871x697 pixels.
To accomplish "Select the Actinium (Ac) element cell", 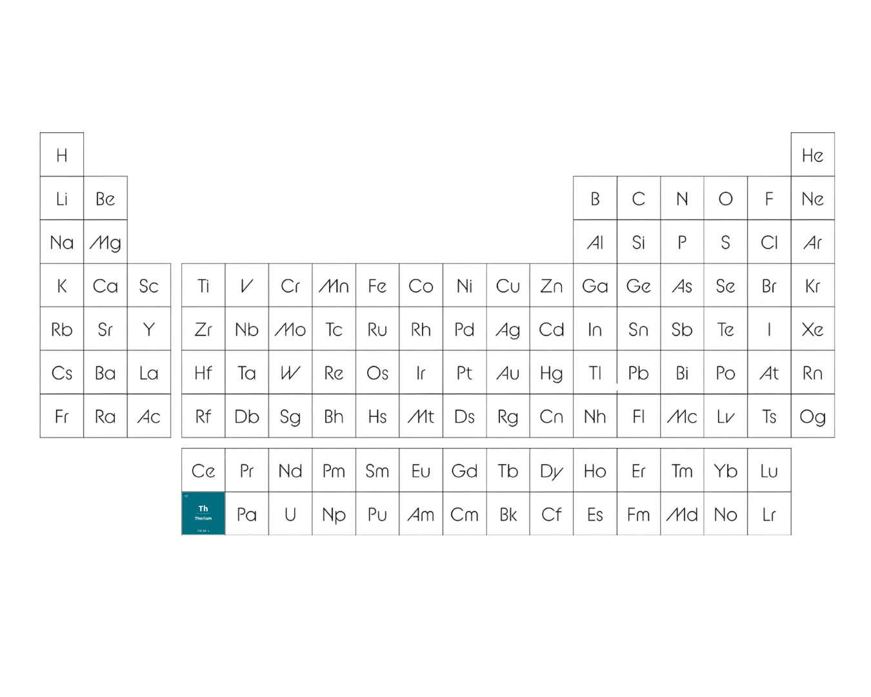I will tap(149, 416).
